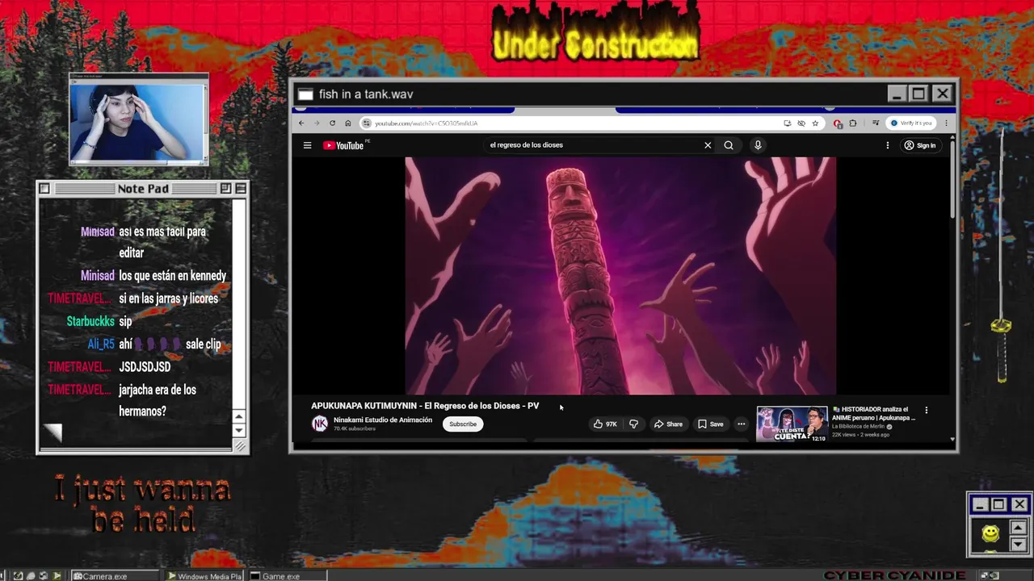Click the YouTube logo

pos(343,145)
